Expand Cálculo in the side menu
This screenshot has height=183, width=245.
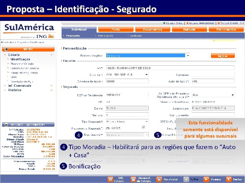pyautogui.click(x=14, y=55)
